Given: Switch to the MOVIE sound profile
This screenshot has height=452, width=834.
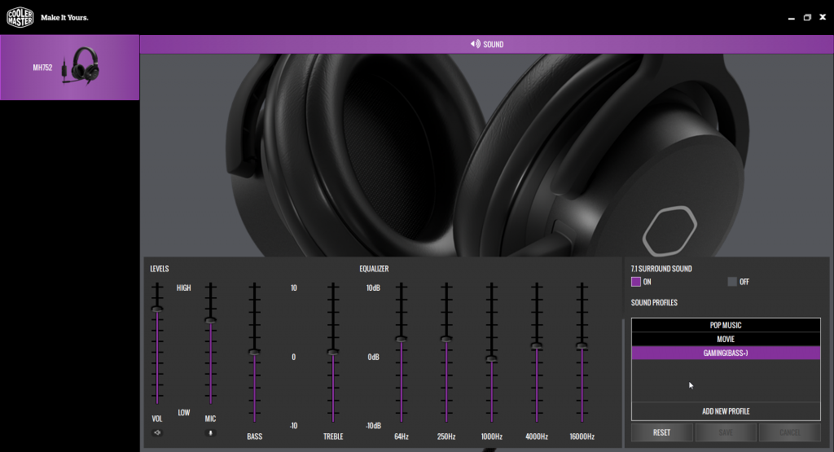Looking at the screenshot, I should tap(725, 339).
